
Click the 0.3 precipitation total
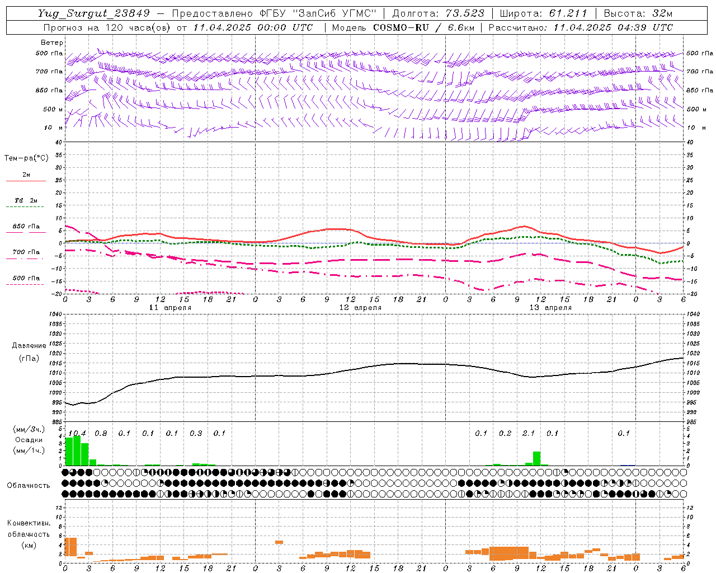pyautogui.click(x=196, y=434)
